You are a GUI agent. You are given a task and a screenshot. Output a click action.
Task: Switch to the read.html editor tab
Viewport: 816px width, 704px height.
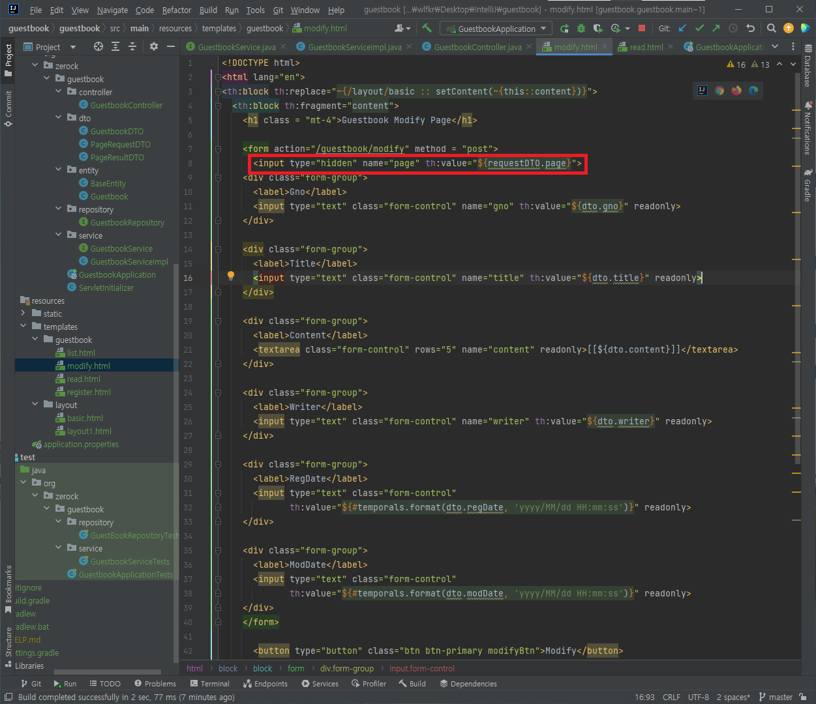click(x=646, y=47)
